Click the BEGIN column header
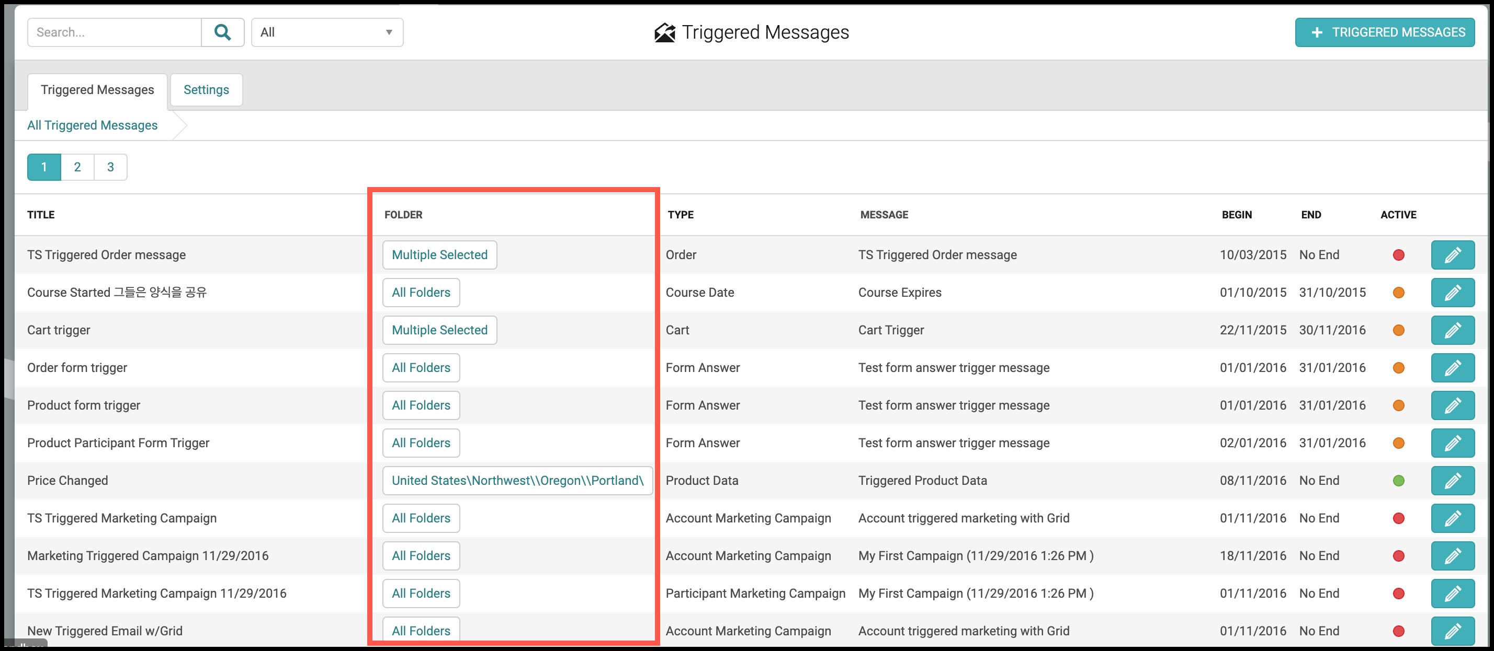This screenshot has height=651, width=1494. [1237, 215]
